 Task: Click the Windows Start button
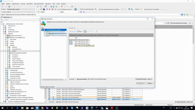point(2,108)
